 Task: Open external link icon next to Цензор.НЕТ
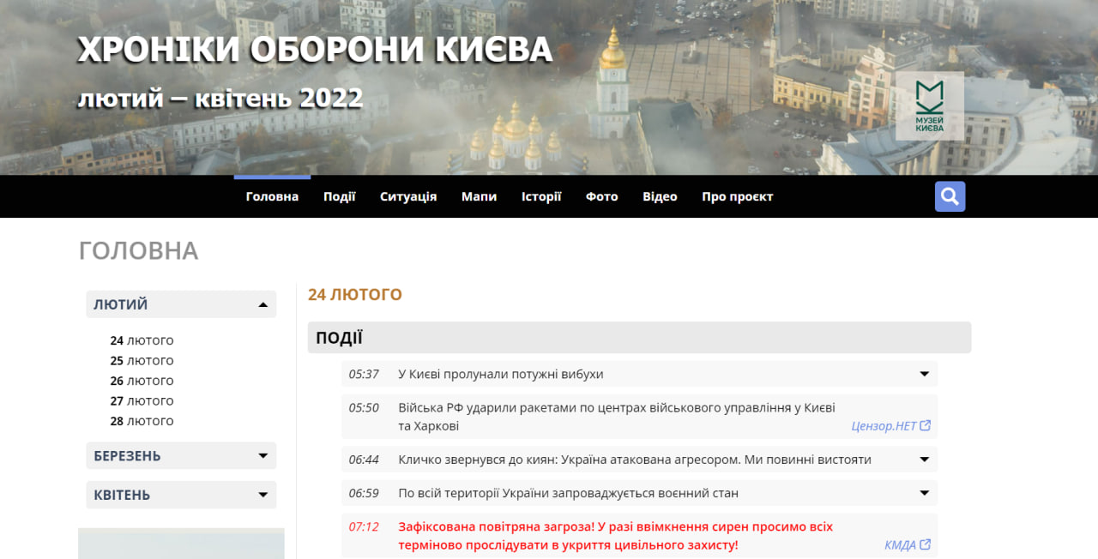[926, 426]
